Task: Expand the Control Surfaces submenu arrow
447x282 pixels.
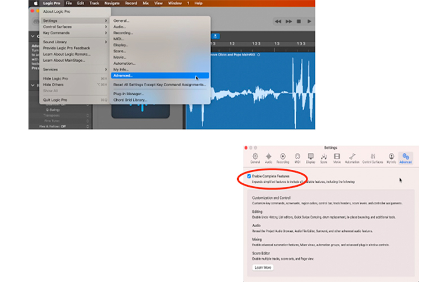Action: tap(106, 27)
